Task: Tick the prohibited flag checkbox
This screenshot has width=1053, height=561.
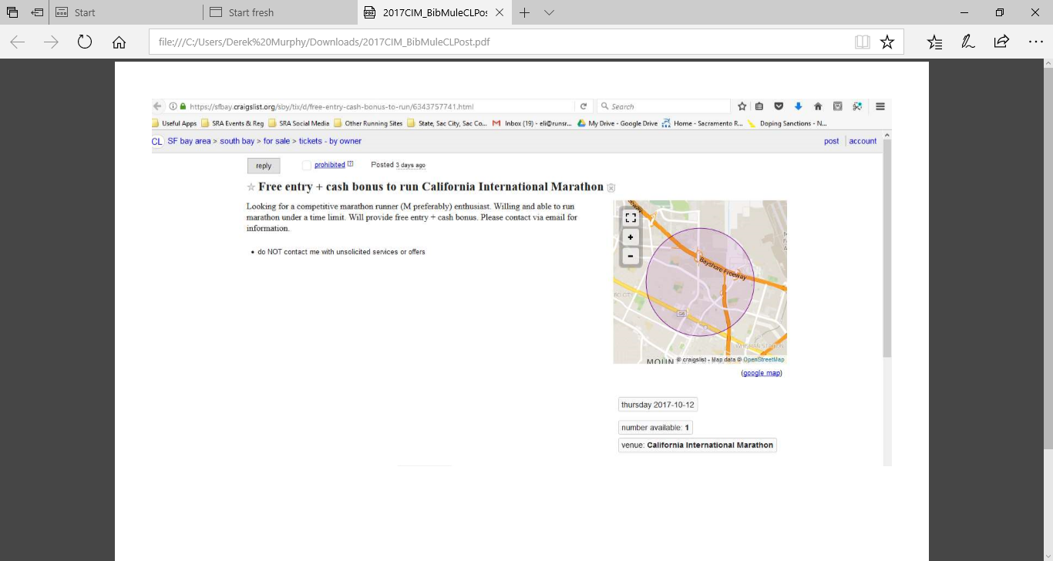Action: point(307,165)
